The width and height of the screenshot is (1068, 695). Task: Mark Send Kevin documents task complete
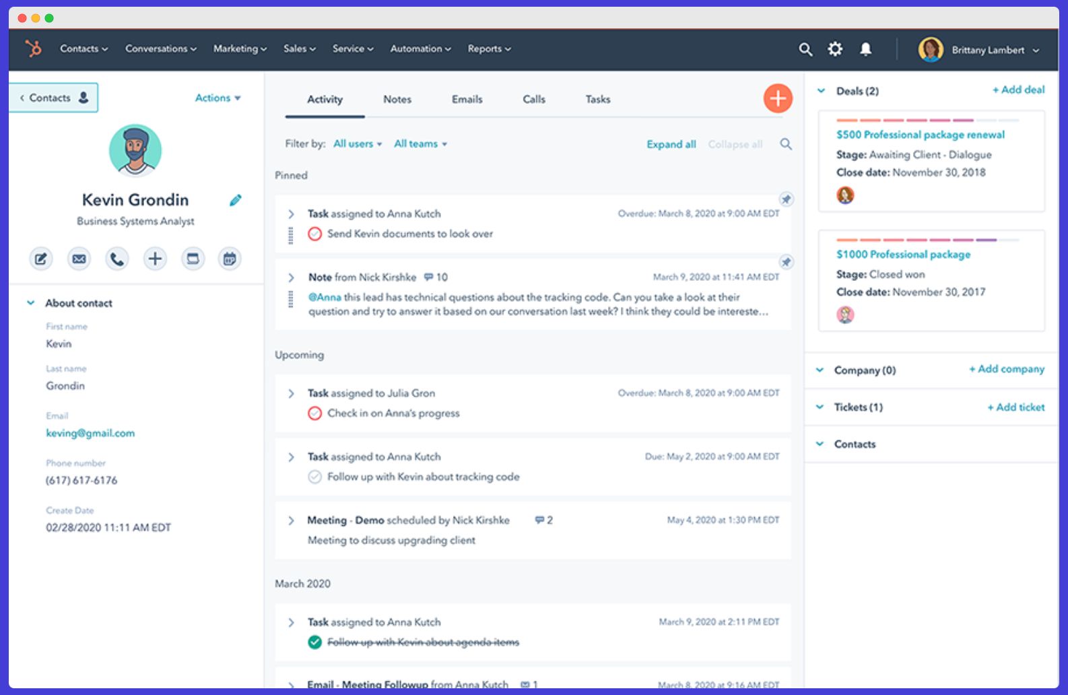[314, 234]
